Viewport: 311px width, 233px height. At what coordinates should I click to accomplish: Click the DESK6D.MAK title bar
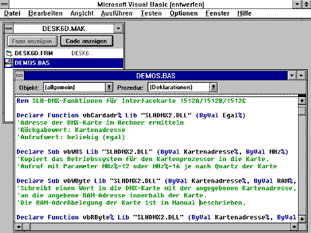[63, 28]
